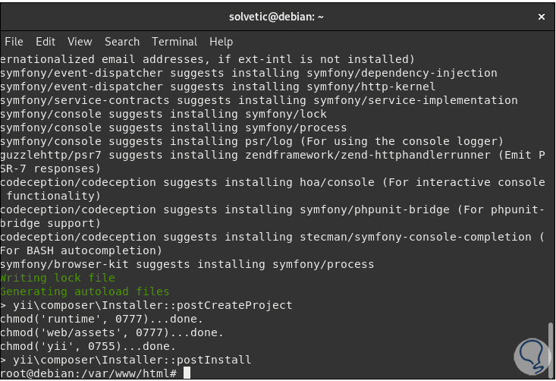
Task: Click the chmod('runtime', 0777) output line
Action: tap(102, 319)
